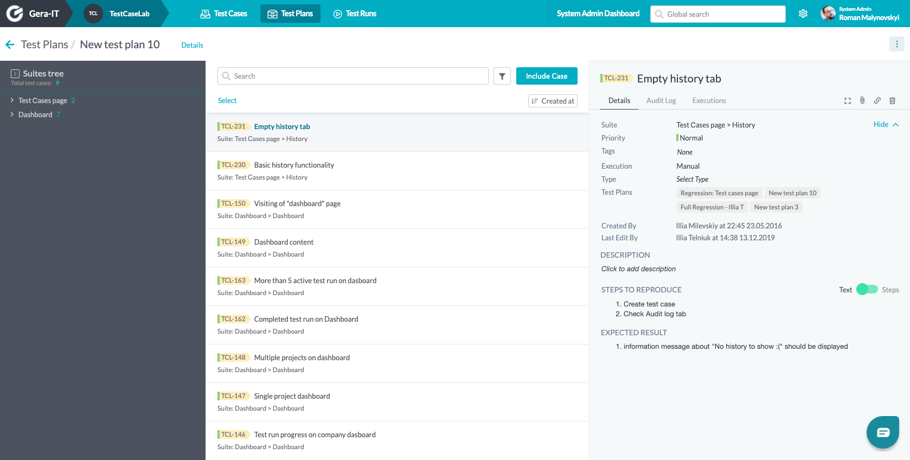Toggle the Text/Steps switch
This screenshot has width=910, height=460.
[x=867, y=290]
